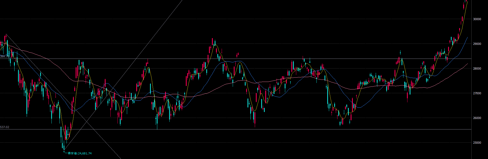Click the 389.7 upper line price label
The height and width of the screenshot is (159, 488).
pos(4,56)
